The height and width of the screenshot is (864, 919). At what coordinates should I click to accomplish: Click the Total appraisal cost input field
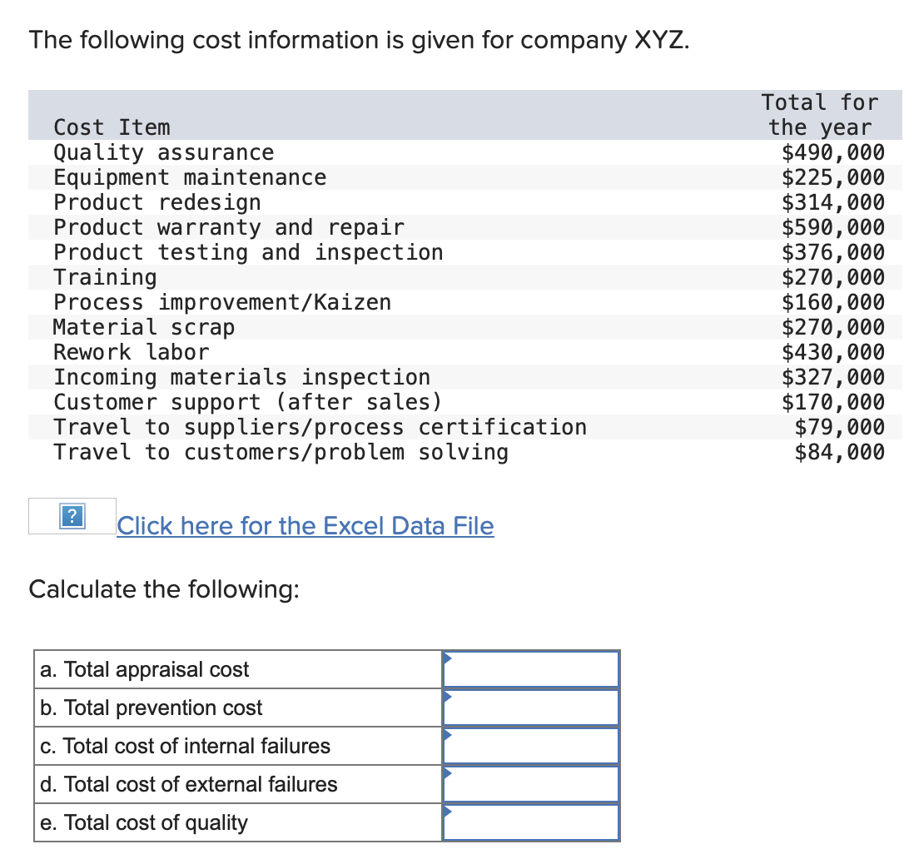coord(533,668)
